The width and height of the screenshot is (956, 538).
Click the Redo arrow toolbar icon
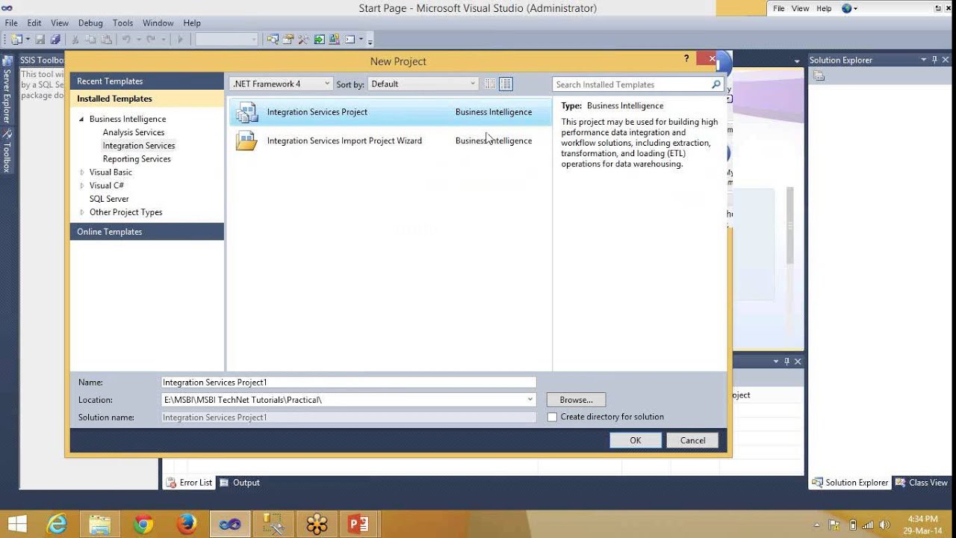point(151,39)
